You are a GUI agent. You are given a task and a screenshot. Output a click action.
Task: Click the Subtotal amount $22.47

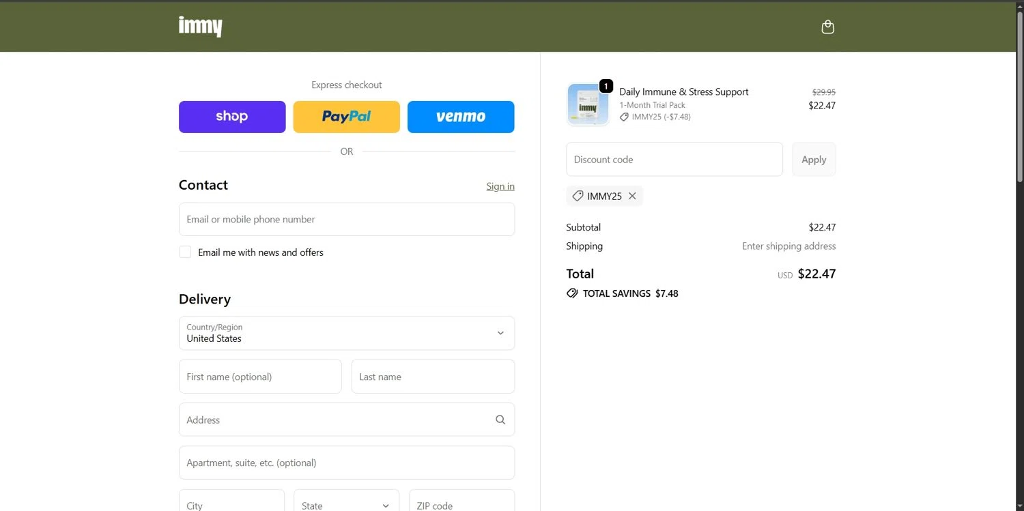(822, 227)
